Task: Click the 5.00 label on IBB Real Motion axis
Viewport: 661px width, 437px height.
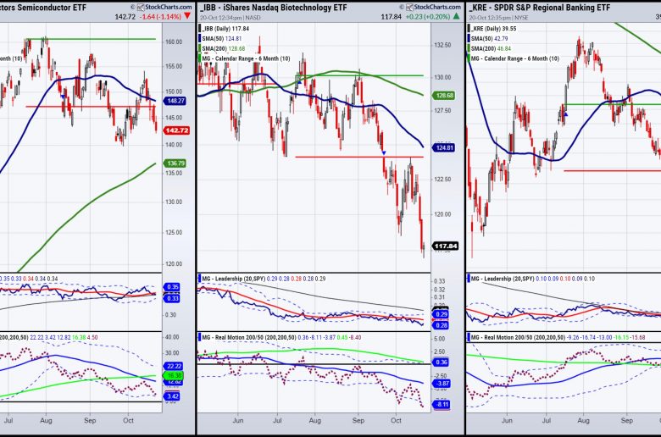Action: tap(439, 339)
